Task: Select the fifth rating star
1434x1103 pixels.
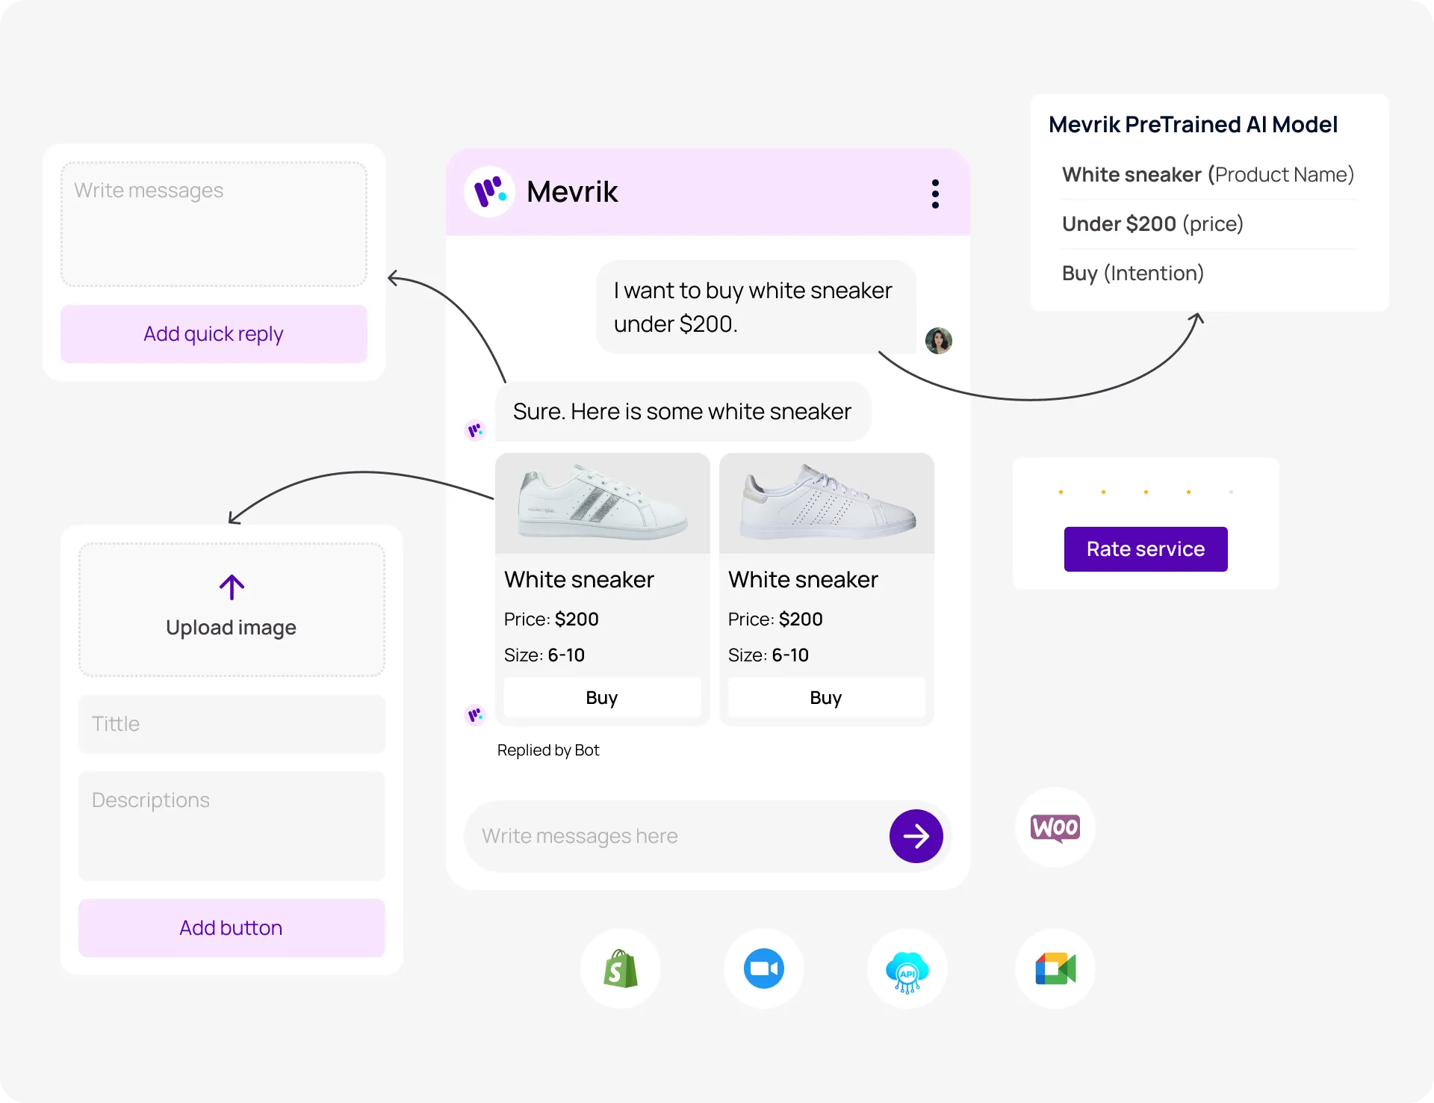Action: pos(1231,492)
